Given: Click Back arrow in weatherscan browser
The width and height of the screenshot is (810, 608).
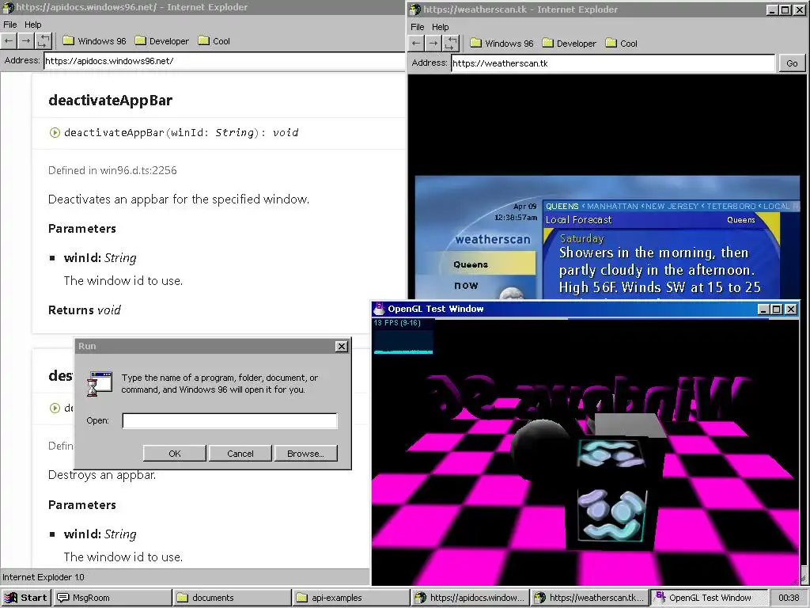Looking at the screenshot, I should [416, 44].
